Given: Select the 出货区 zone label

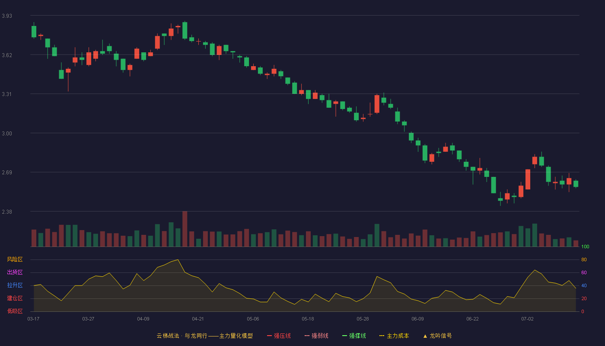Looking at the screenshot, I should pos(15,272).
